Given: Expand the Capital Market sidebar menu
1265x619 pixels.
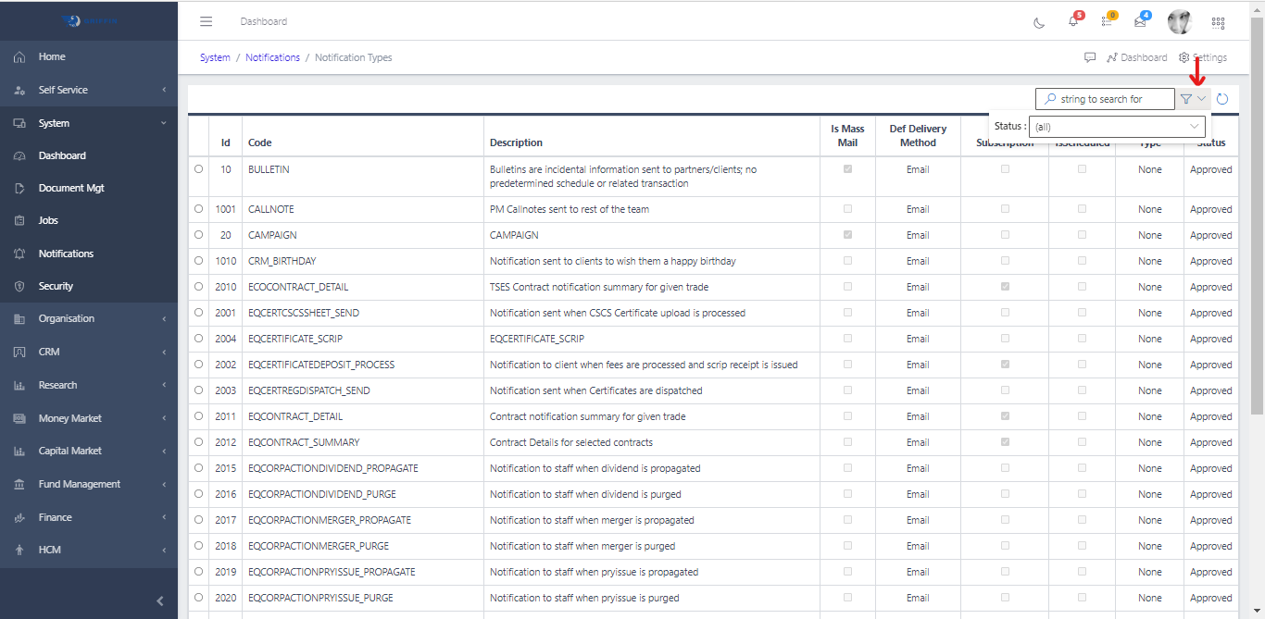Looking at the screenshot, I should click(x=89, y=451).
